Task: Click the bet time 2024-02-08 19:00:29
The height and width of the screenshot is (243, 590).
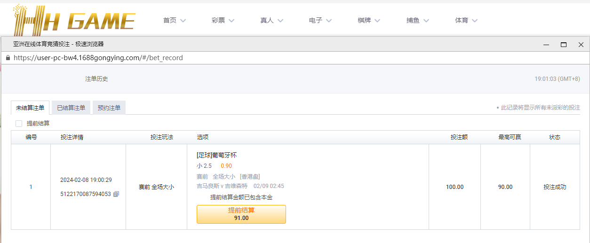Action: (86, 180)
